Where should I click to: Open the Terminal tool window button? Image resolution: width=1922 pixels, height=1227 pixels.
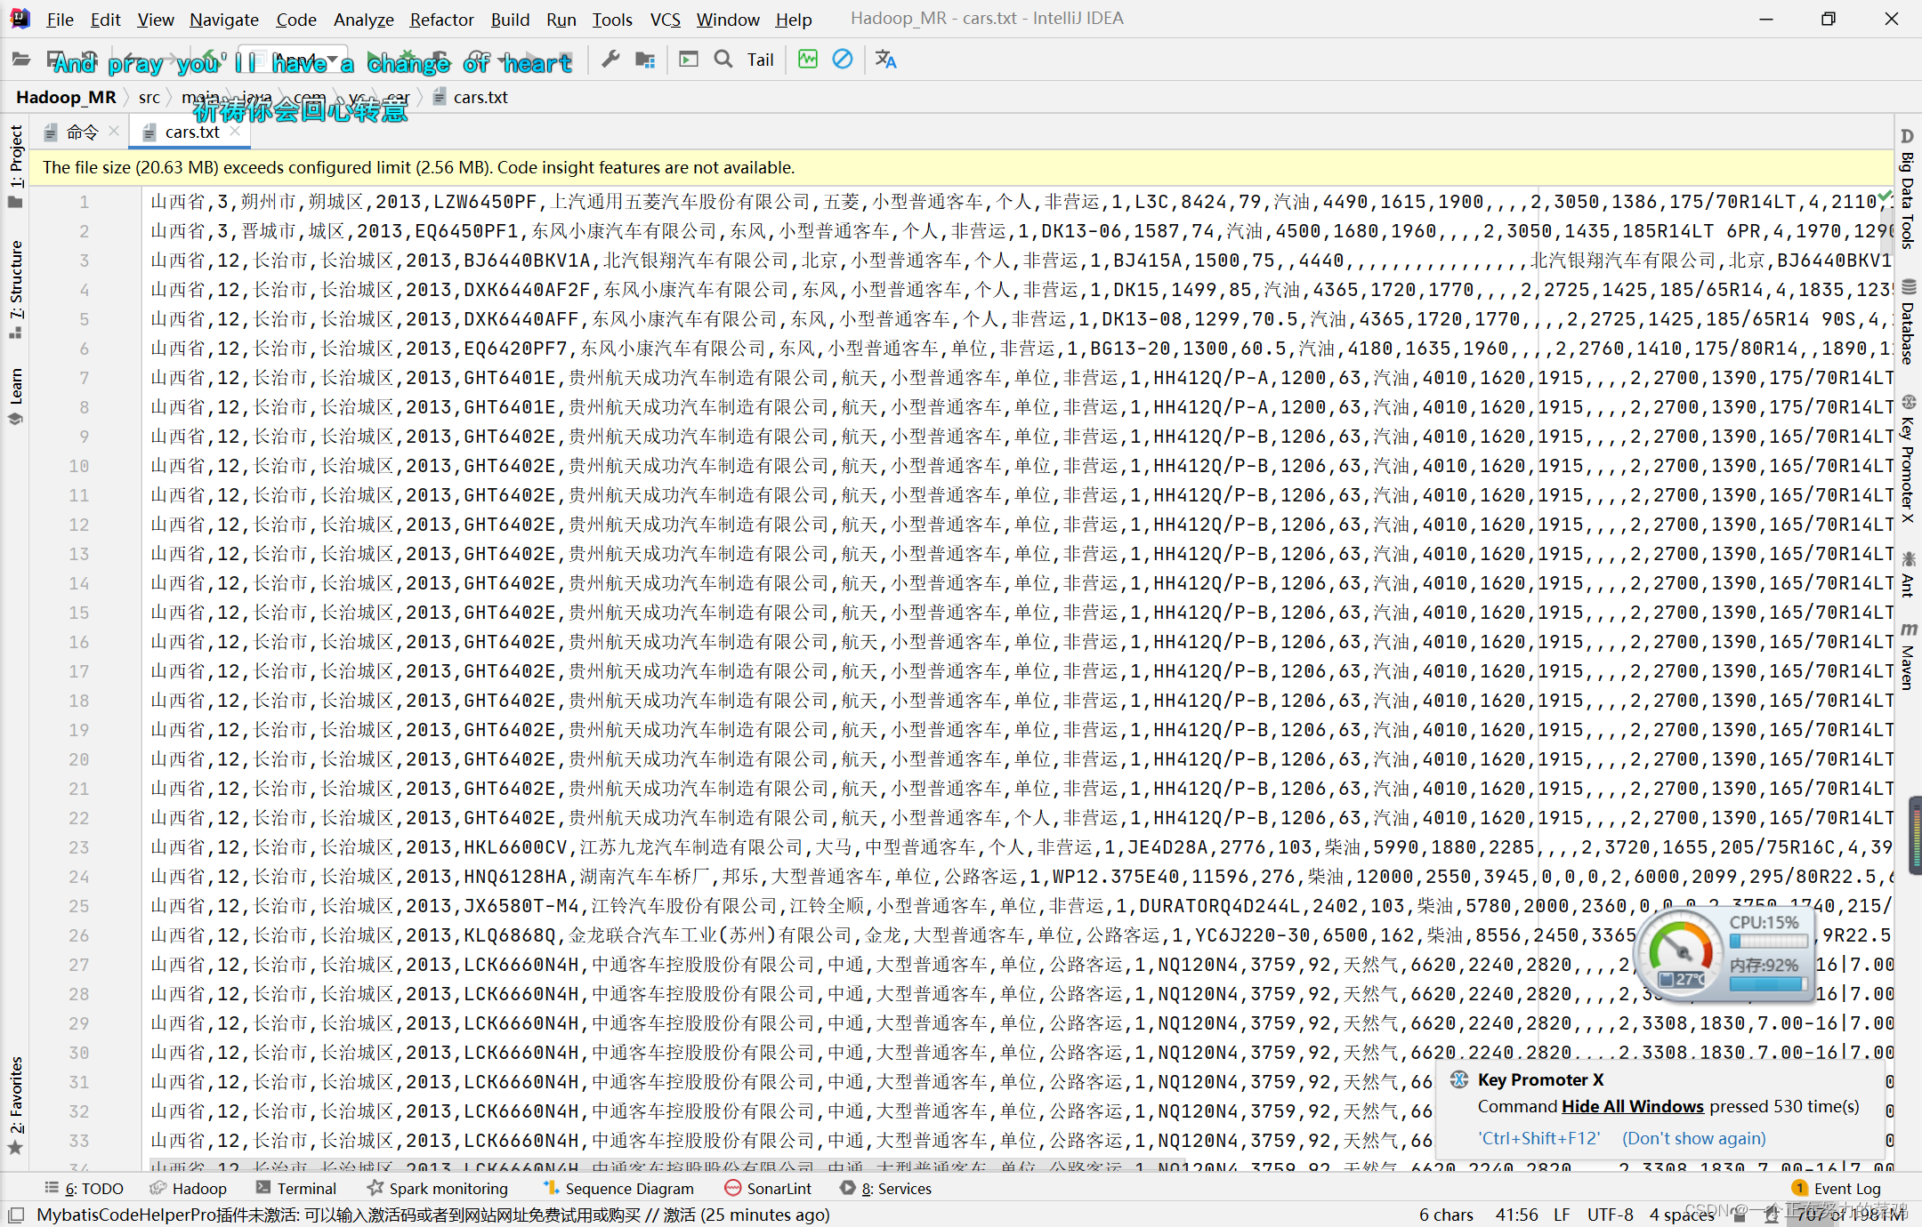coord(296,1189)
